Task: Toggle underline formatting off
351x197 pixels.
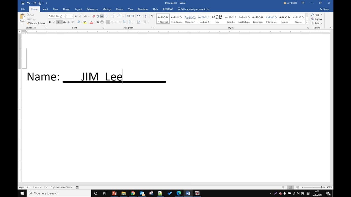Action: click(58, 22)
